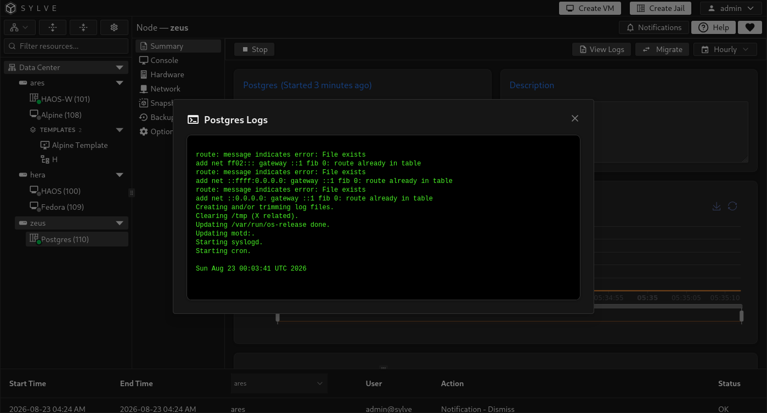Image resolution: width=767 pixels, height=413 pixels.
Task: Close the Postgres Logs dialog
Action: pos(575,118)
